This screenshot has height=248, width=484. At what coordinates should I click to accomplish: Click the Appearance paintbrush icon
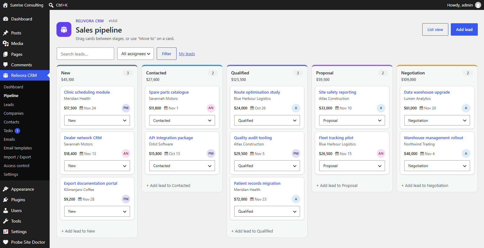[6, 189]
